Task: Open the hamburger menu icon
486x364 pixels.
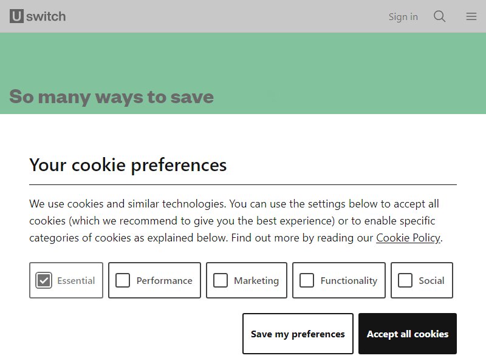Action: tap(471, 16)
